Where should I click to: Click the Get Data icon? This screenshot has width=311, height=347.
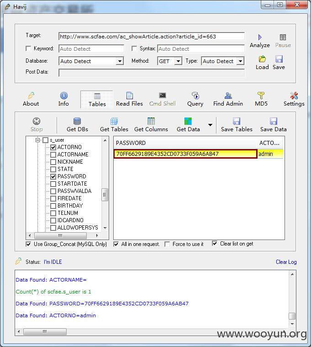[188, 121]
